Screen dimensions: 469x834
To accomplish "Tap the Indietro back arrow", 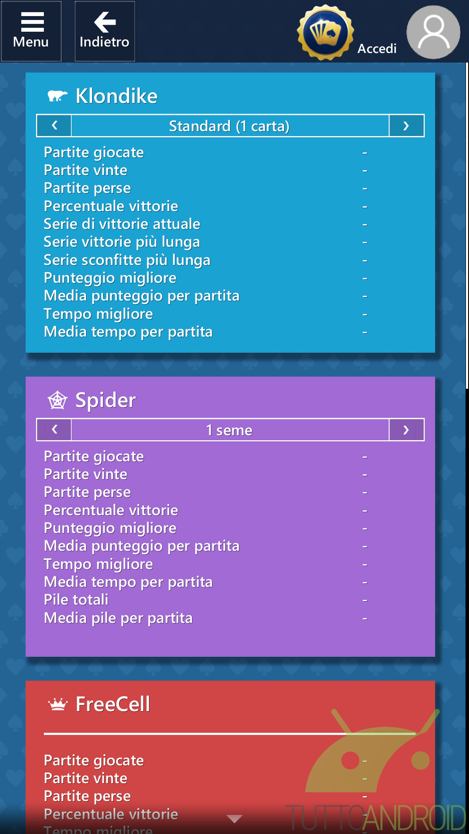I will 105,22.
